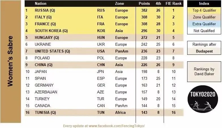Click the FIE Rank column header

[173, 3]
